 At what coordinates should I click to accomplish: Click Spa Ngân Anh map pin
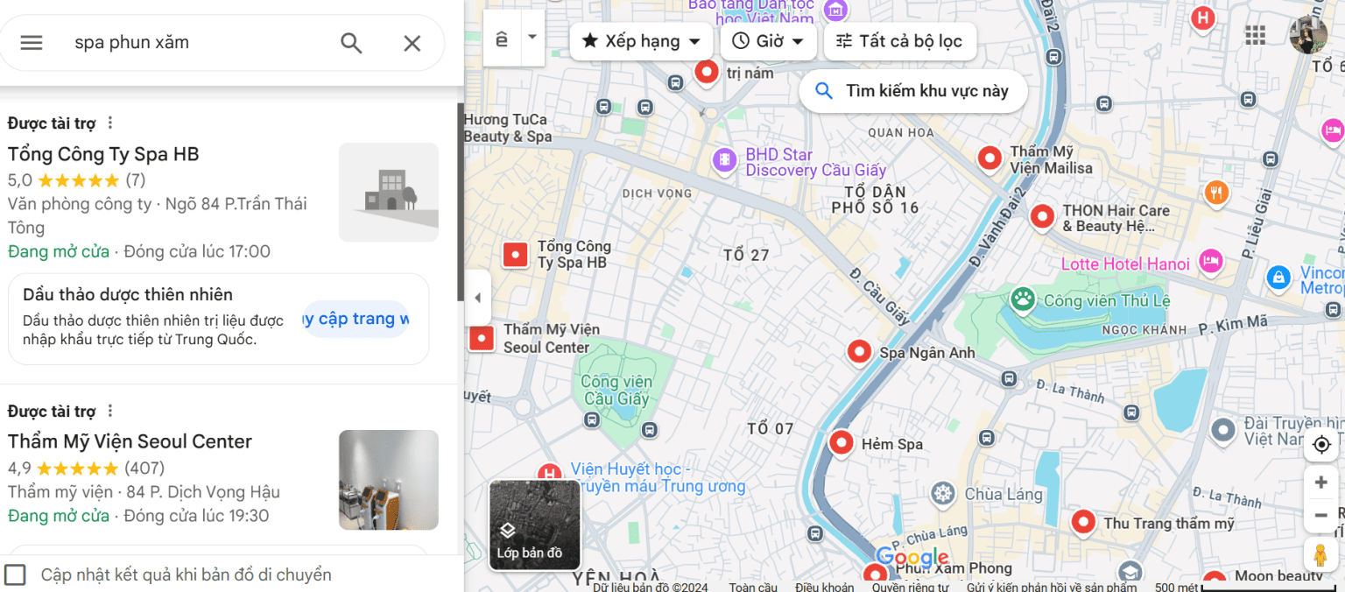coord(859,352)
